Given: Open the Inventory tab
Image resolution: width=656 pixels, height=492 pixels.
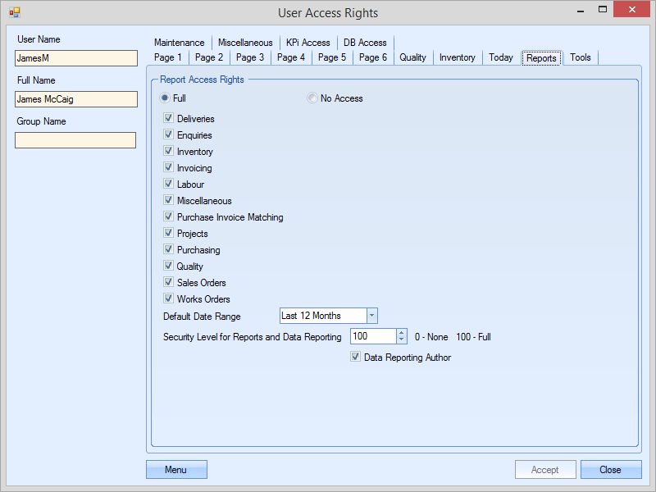Looking at the screenshot, I should coord(457,57).
